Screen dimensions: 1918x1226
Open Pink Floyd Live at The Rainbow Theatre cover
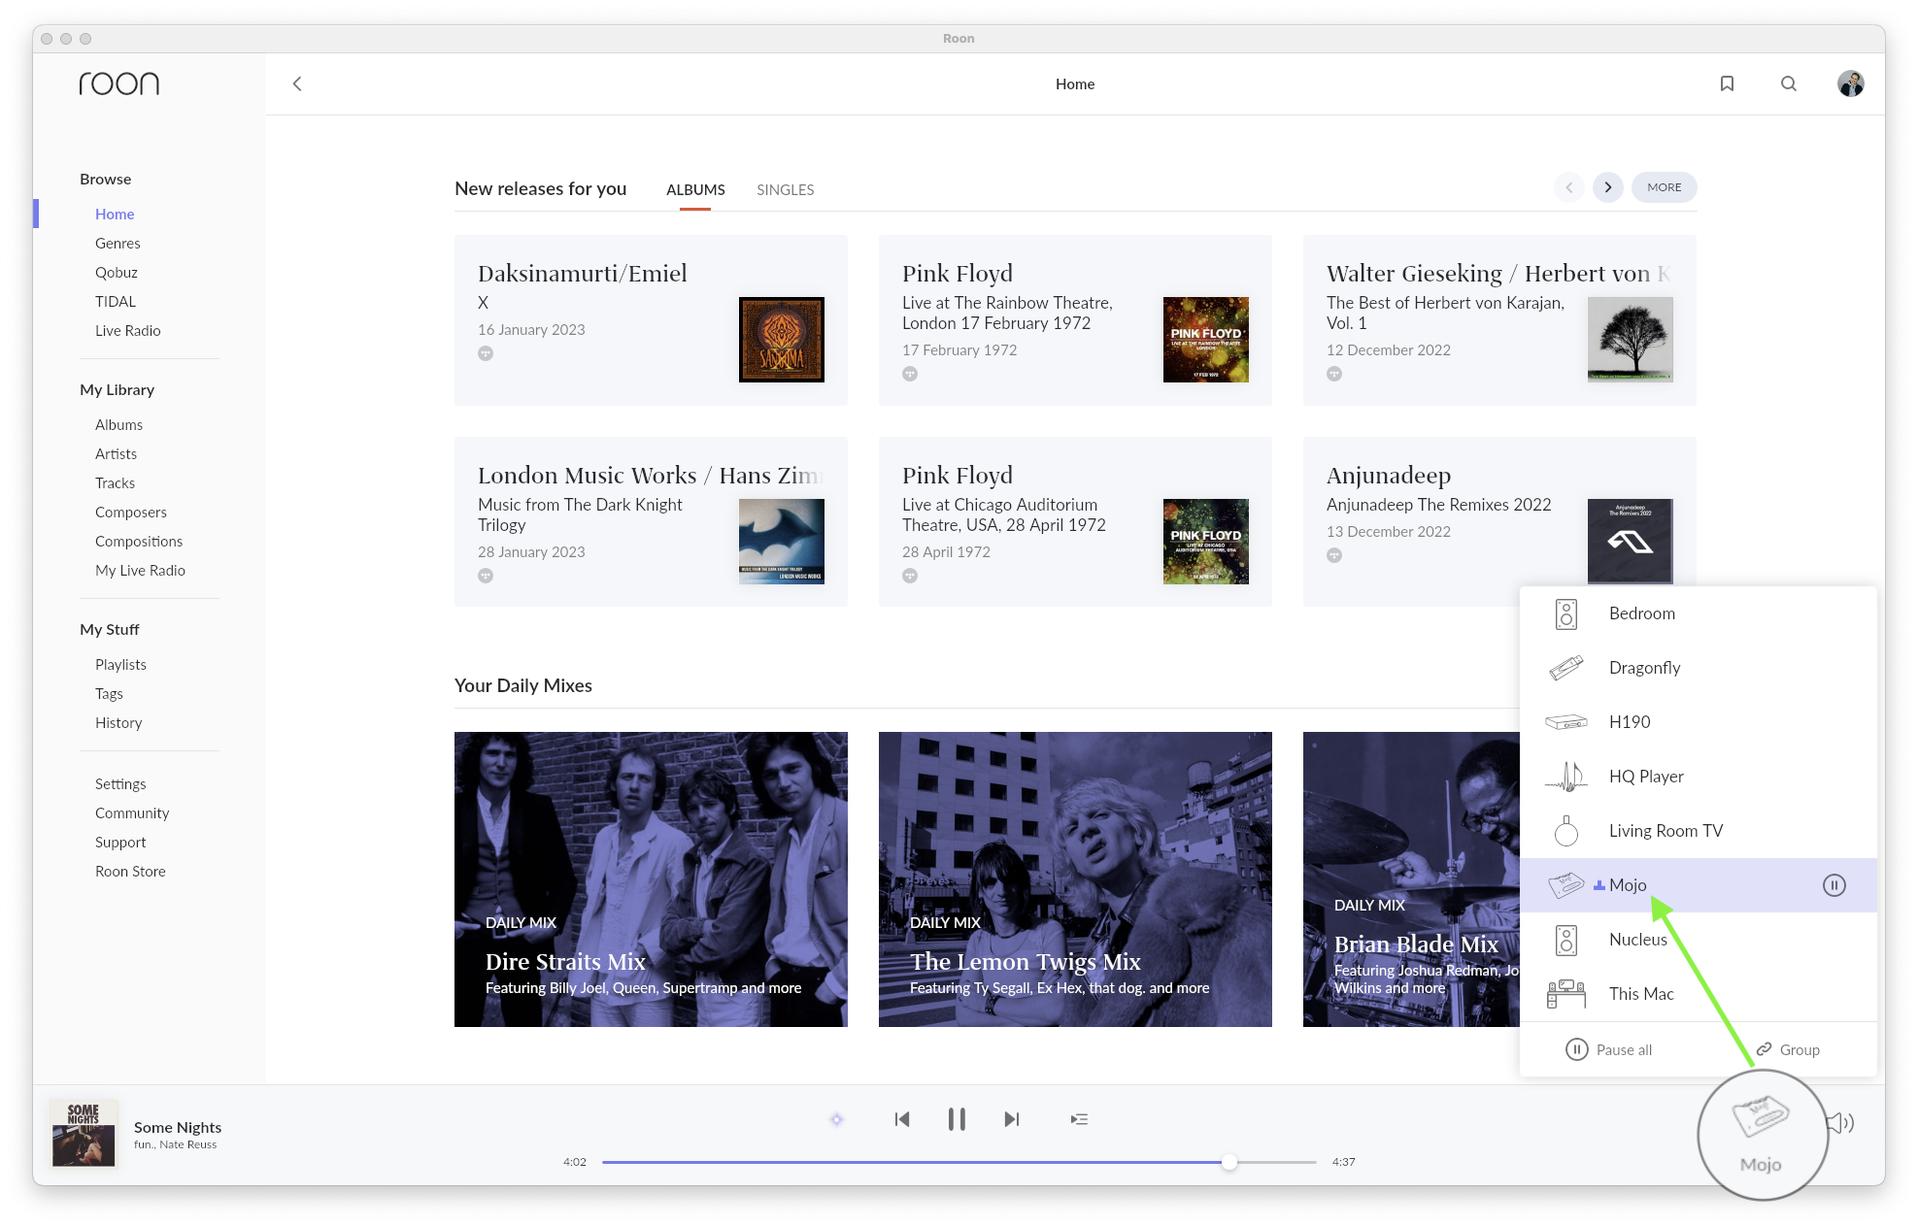click(x=1206, y=340)
